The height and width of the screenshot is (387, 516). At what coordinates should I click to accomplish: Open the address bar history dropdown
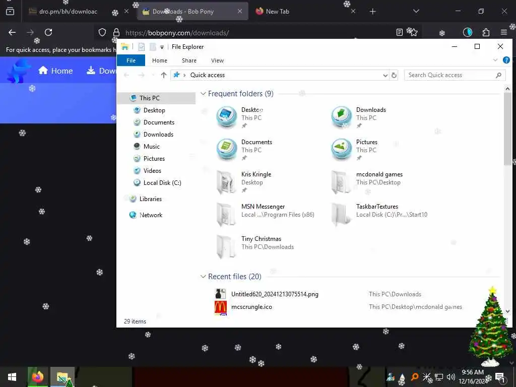[x=385, y=76]
